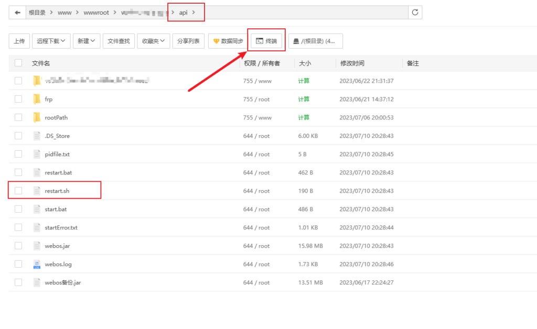The image size is (537, 329).
Task: Click the 数据同步 (Data Sync) crown icon
Action: (x=217, y=40)
